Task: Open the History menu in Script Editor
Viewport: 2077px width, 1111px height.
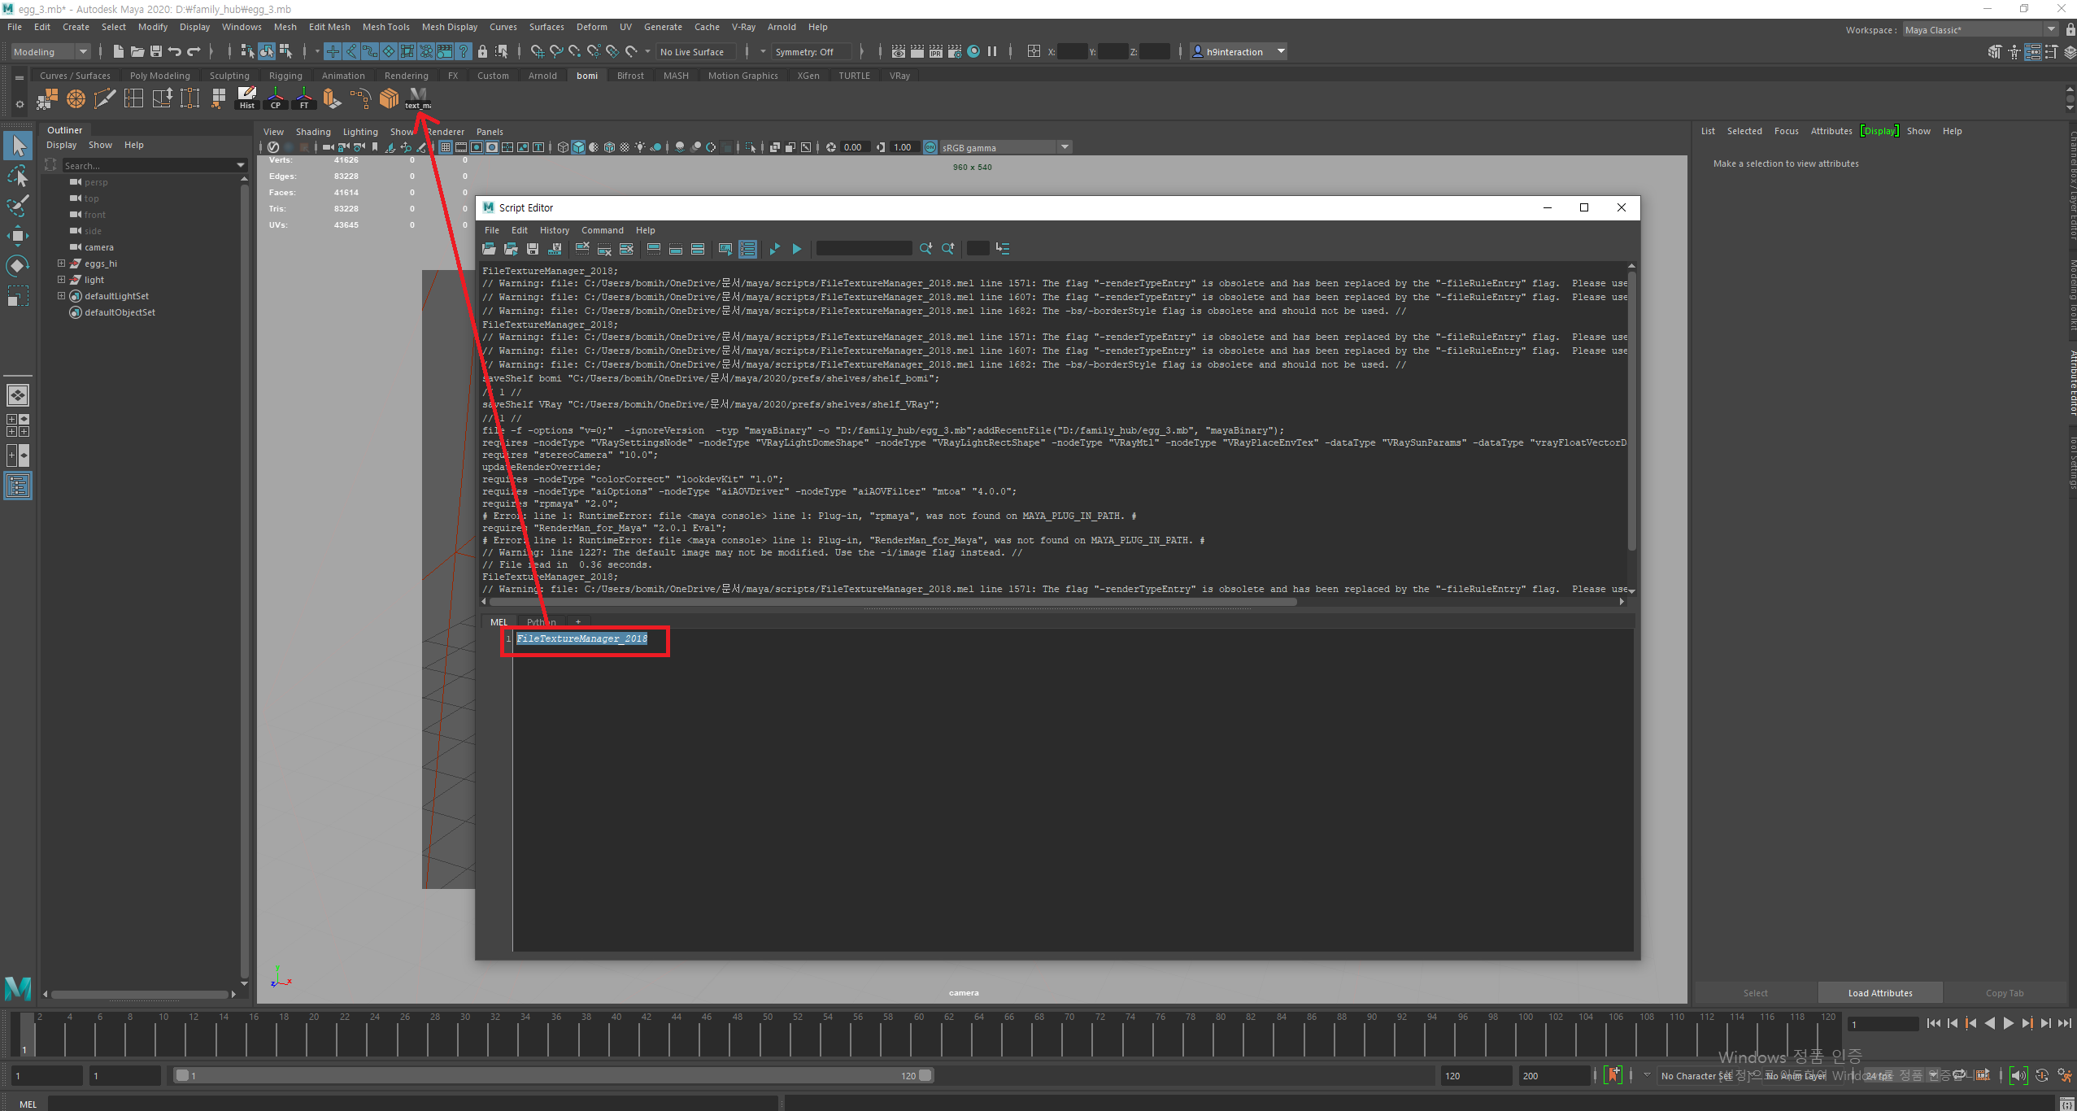Action: tap(554, 230)
